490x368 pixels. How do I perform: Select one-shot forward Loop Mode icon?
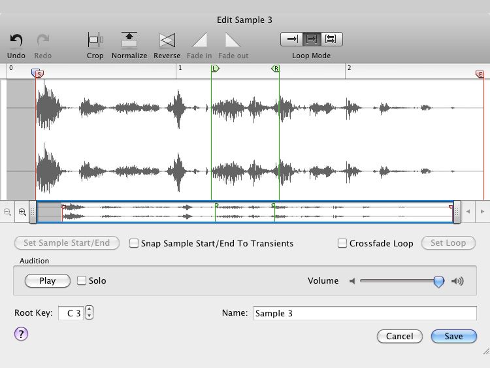tap(291, 39)
